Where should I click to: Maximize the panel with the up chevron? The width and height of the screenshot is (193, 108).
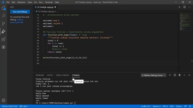coord(184,75)
